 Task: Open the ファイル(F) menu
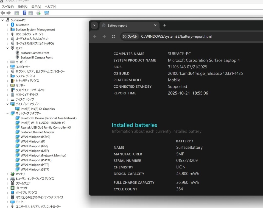[8, 7]
